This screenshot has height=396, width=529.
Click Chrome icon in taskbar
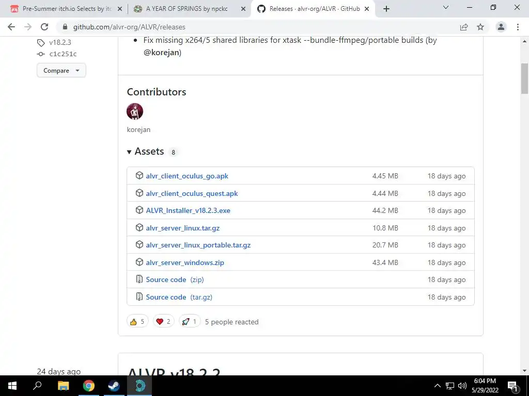89,386
